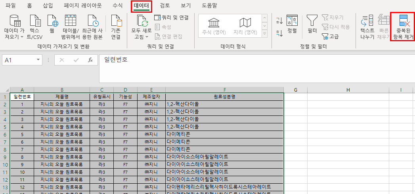This screenshot has height=194, width=415.
Task: Switch to the 수식 tab
Action: (117, 6)
